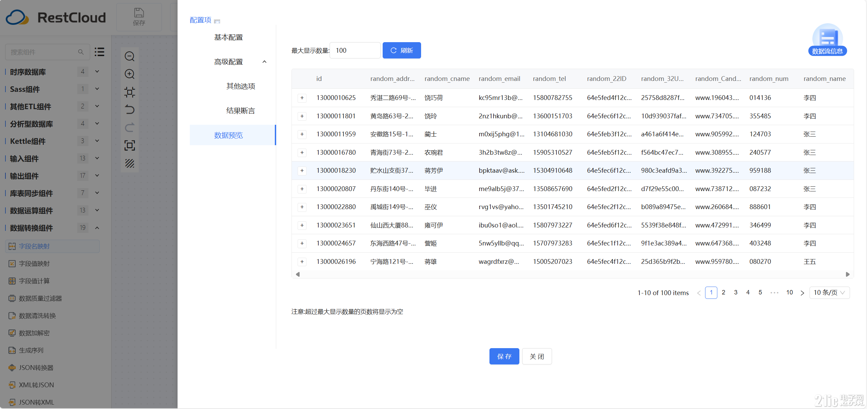Expand row with id 13000023651
This screenshot has height=409, width=867.
point(302,225)
